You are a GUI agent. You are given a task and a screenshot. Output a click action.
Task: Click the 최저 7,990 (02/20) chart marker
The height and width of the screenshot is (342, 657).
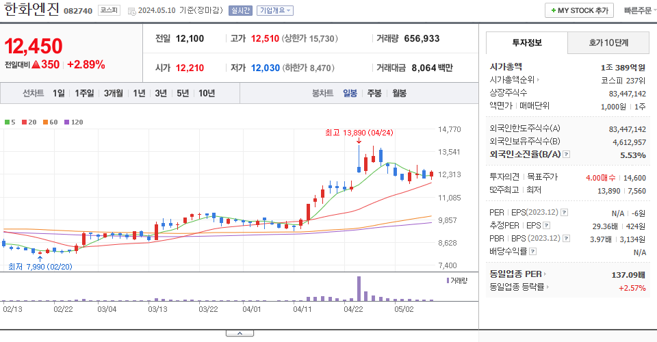[x=40, y=267]
